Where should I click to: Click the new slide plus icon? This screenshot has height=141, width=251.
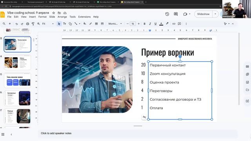(x=9, y=23)
